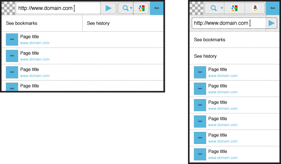
Task: Click the Back button in landscape mockup
Action: (157, 8)
